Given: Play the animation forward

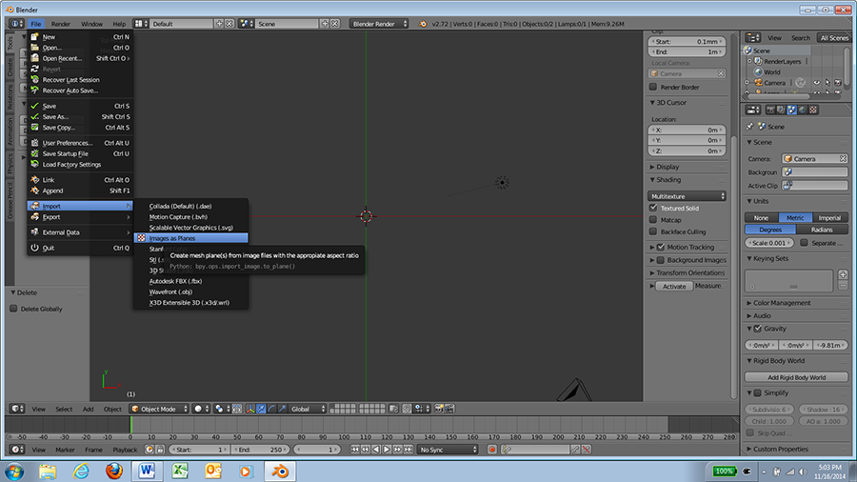Looking at the screenshot, I should tap(387, 450).
